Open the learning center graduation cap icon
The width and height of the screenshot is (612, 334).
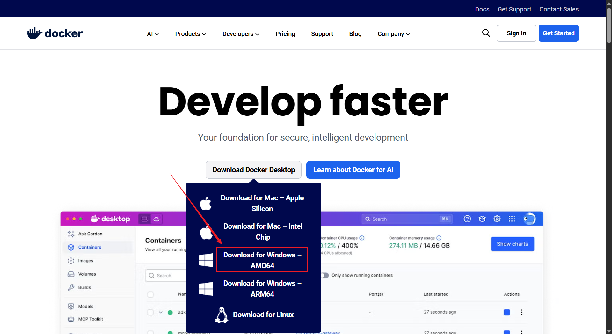coord(482,219)
